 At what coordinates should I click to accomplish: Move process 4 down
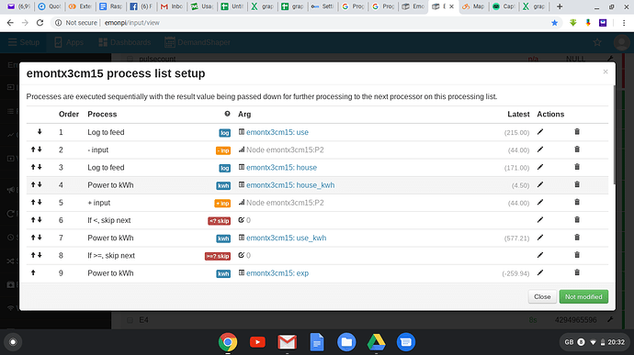[x=40, y=184]
